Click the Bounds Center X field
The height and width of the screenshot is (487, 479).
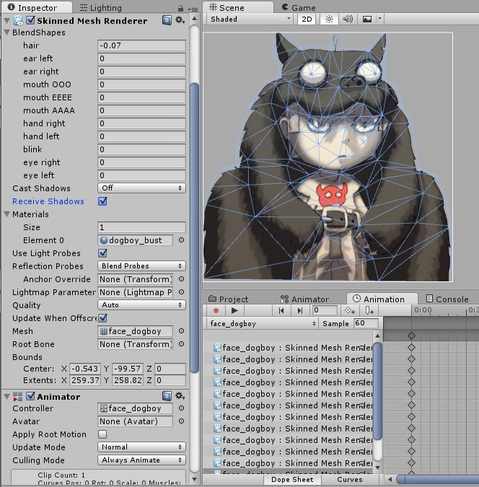pos(85,369)
